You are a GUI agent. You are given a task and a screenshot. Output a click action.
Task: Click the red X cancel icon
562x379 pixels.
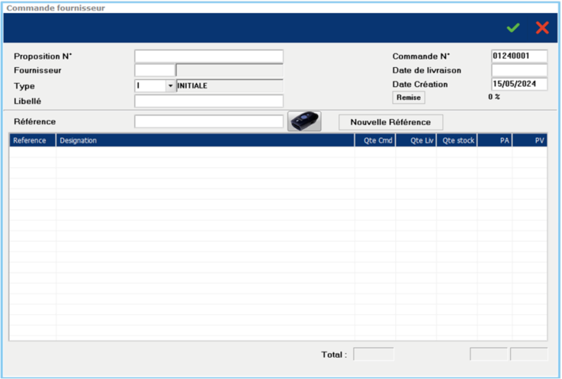(542, 27)
